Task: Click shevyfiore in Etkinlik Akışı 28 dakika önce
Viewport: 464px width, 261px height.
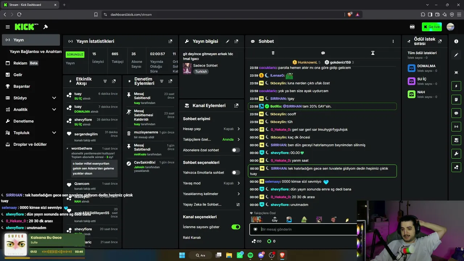Action: click(83, 120)
